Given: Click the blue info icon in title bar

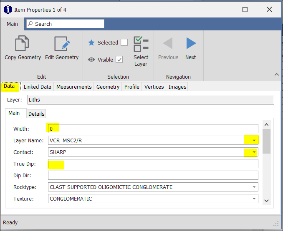Looking at the screenshot, I should pyautogui.click(x=8, y=9).
